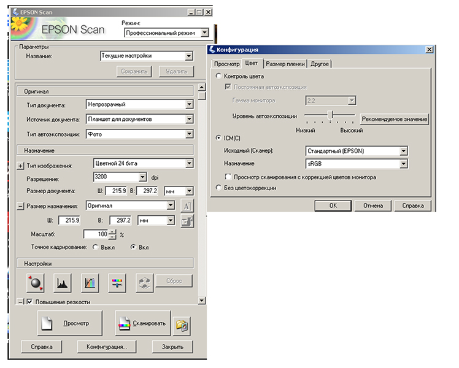Switch to the Размер пленки tab
459x368 pixels.
pyautogui.click(x=285, y=64)
